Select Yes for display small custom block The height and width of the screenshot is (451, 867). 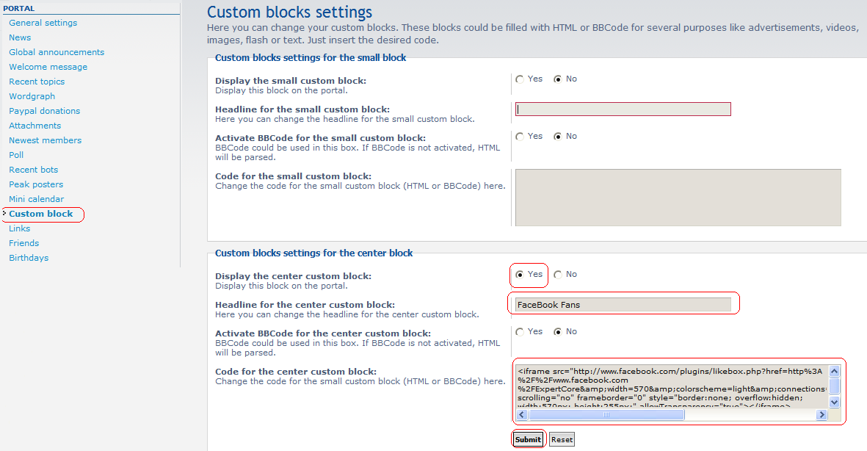pyautogui.click(x=520, y=79)
